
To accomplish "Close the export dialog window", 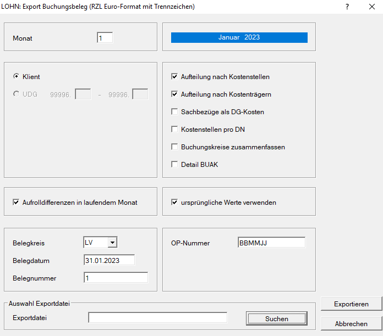I will [x=371, y=7].
